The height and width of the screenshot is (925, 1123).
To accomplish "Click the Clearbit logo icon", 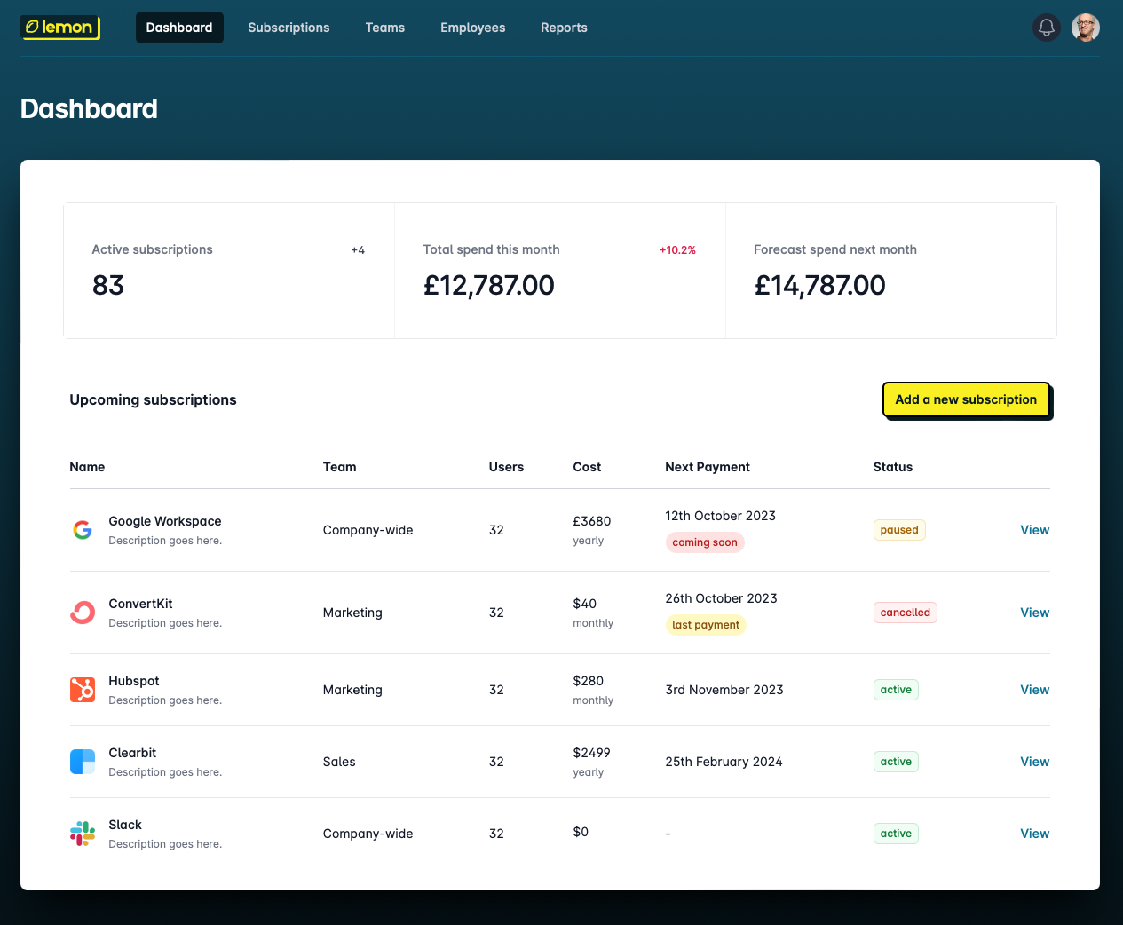I will point(83,762).
